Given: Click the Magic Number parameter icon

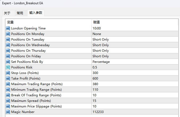Looking at the screenshot, I should tap(8, 112).
